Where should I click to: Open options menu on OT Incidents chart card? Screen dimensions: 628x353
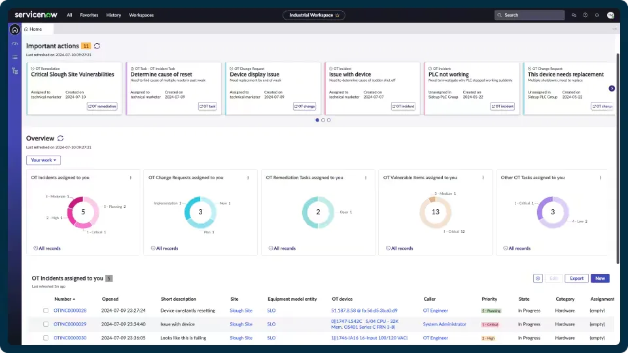pyautogui.click(x=130, y=177)
